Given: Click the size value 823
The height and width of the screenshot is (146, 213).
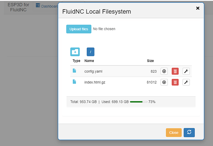Looking at the screenshot, I should pos(153,71).
